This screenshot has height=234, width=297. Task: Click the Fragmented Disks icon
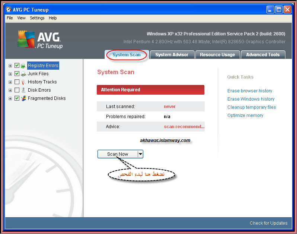[x=23, y=98]
